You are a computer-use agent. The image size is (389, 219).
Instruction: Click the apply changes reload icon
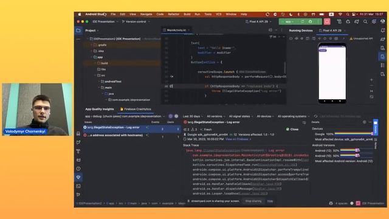coord(302,22)
